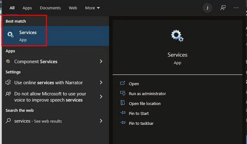Click the large Services gear icon in preview
The width and height of the screenshot is (247, 144).
pos(177,36)
